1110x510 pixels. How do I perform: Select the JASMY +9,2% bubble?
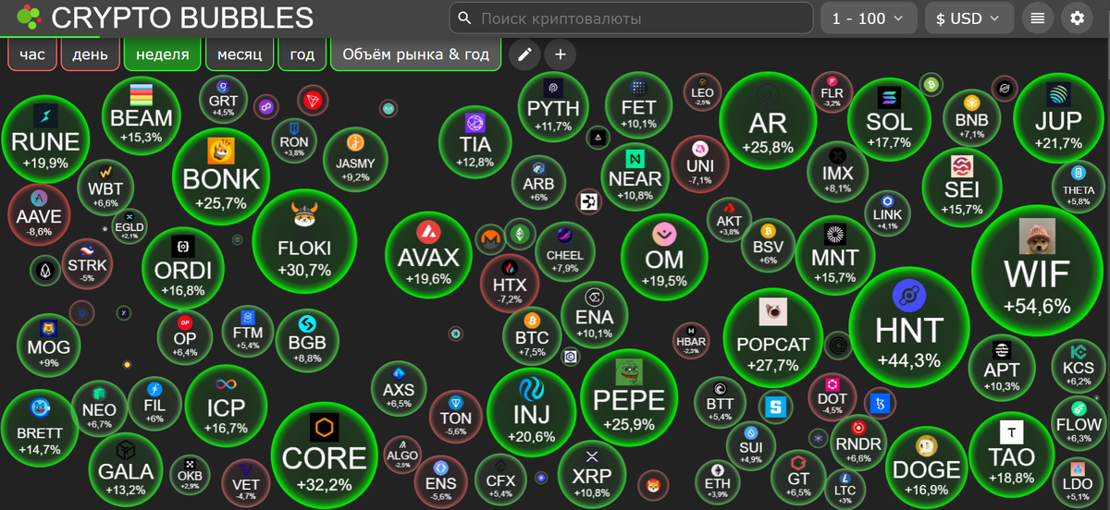coord(355,160)
